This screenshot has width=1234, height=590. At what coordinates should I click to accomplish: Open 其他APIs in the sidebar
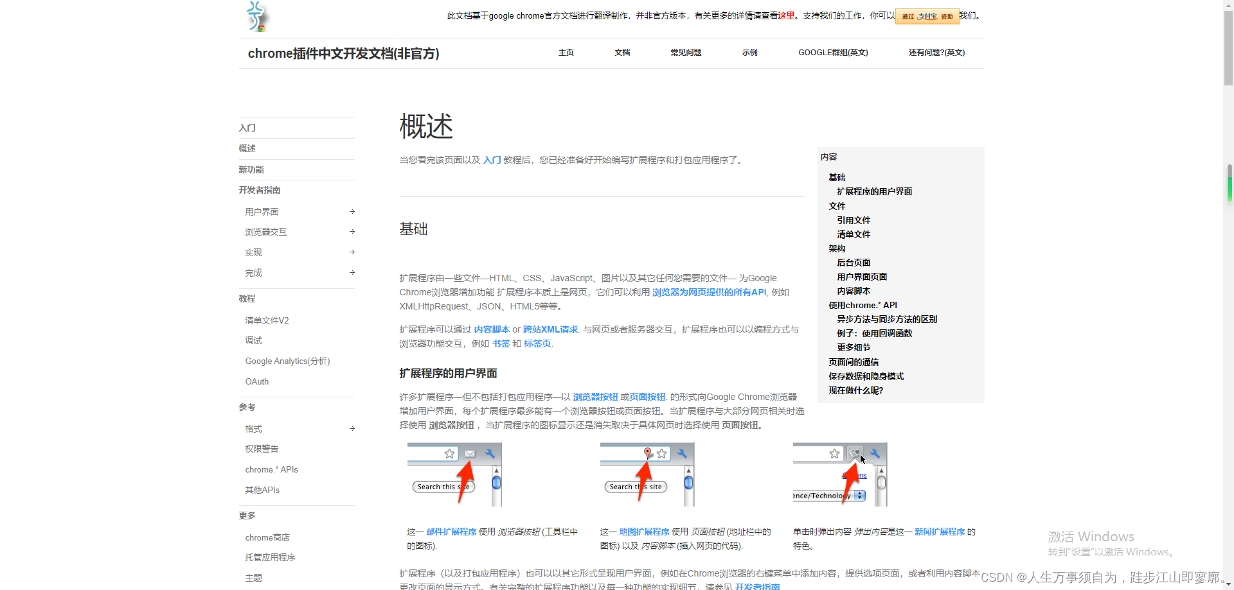point(262,490)
